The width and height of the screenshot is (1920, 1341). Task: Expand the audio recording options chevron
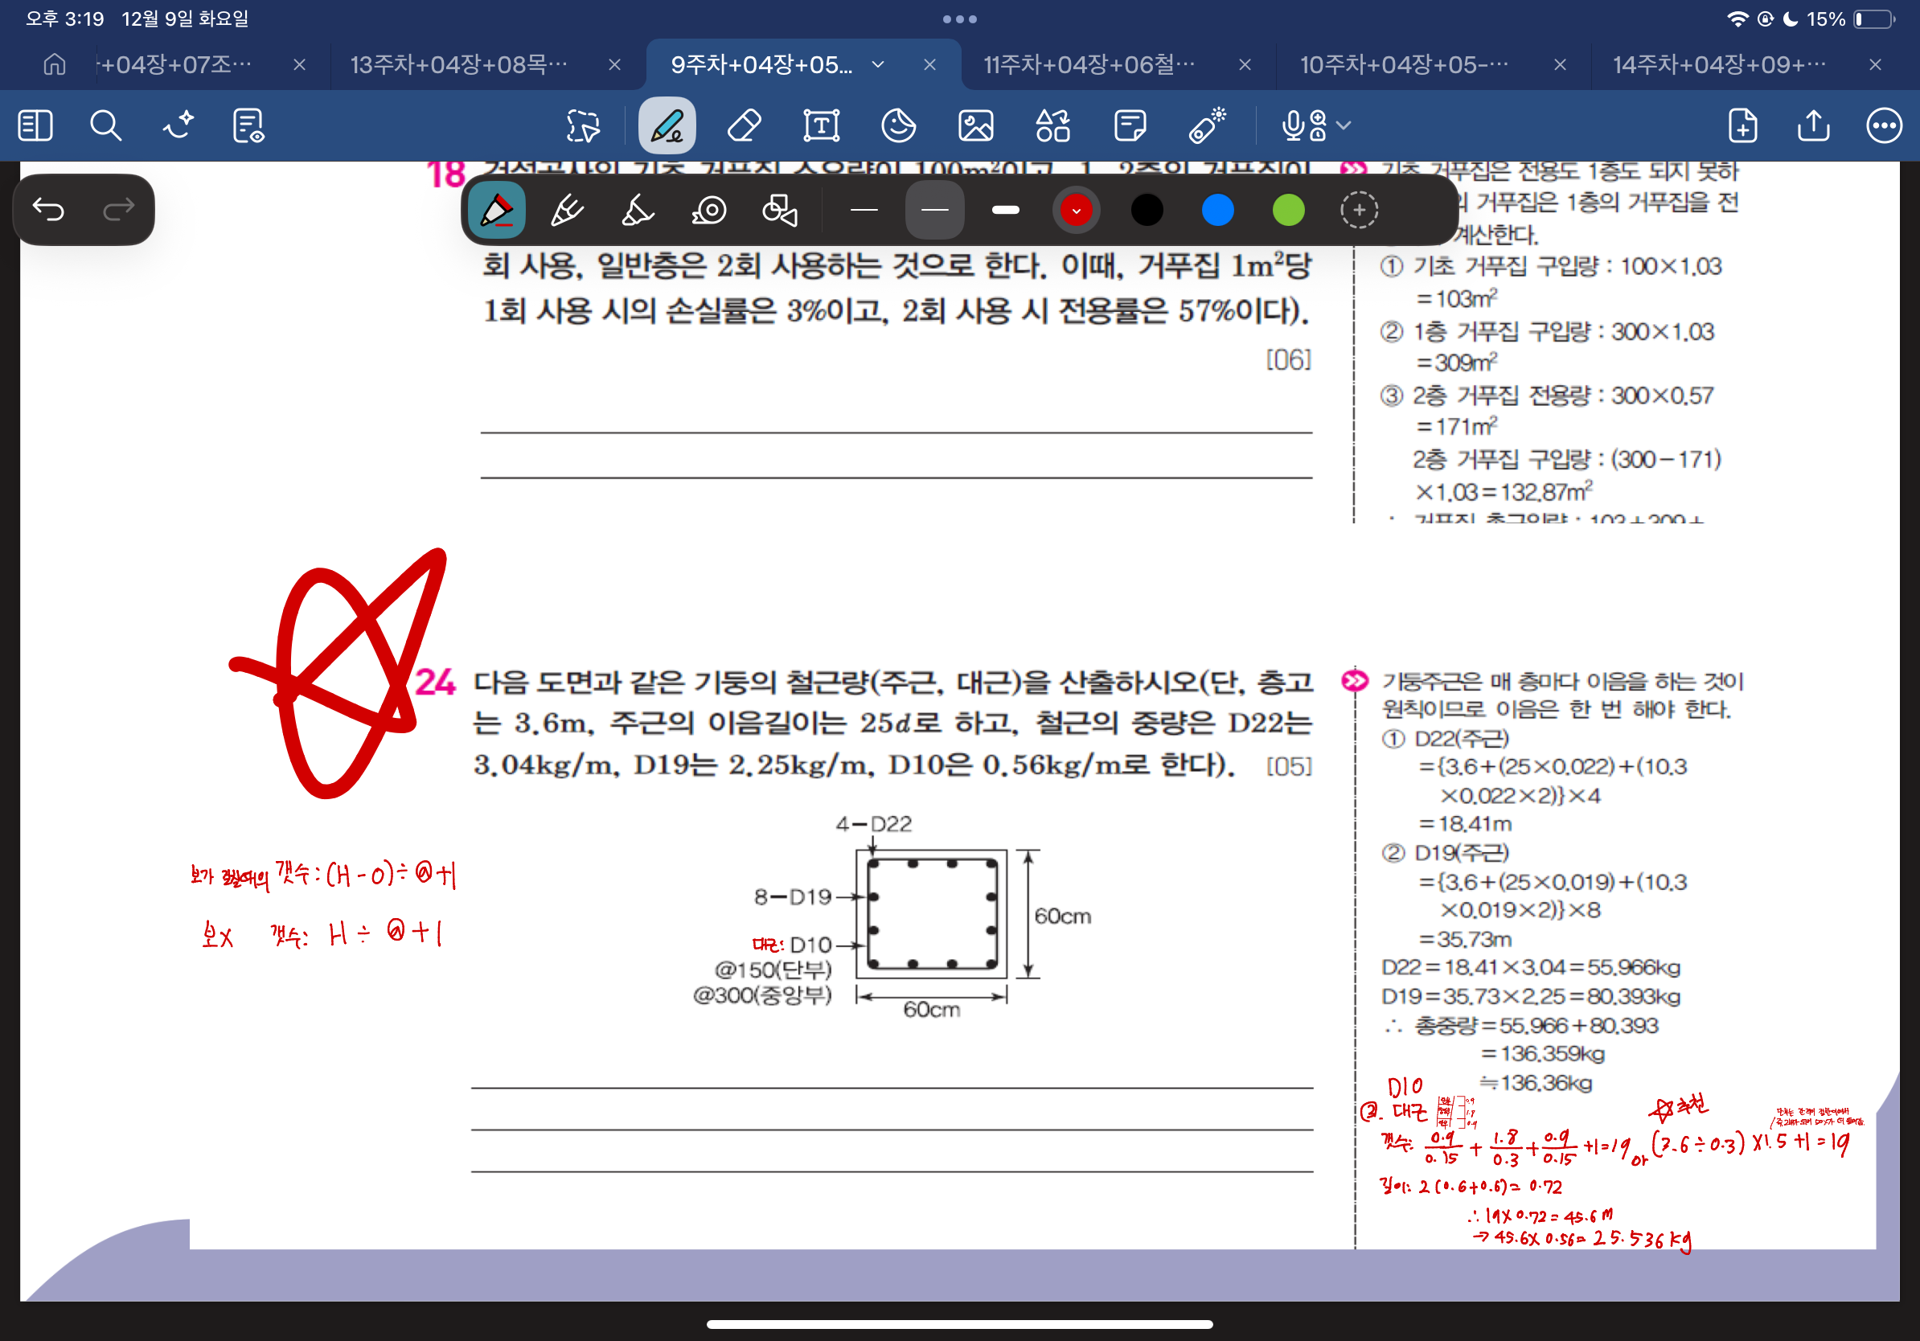[1344, 126]
